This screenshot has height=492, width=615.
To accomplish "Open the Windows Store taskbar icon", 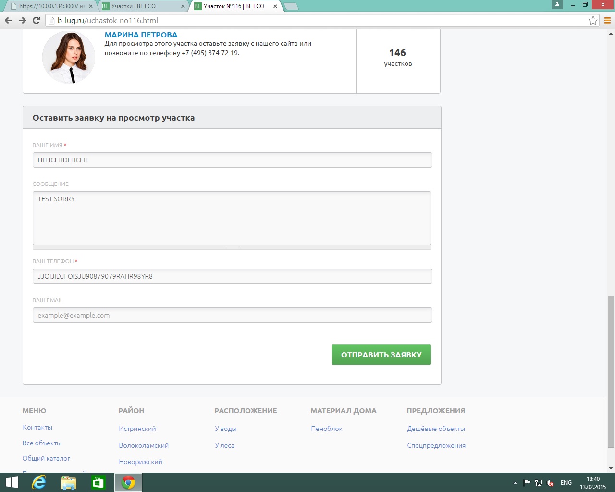I will pyautogui.click(x=98, y=482).
